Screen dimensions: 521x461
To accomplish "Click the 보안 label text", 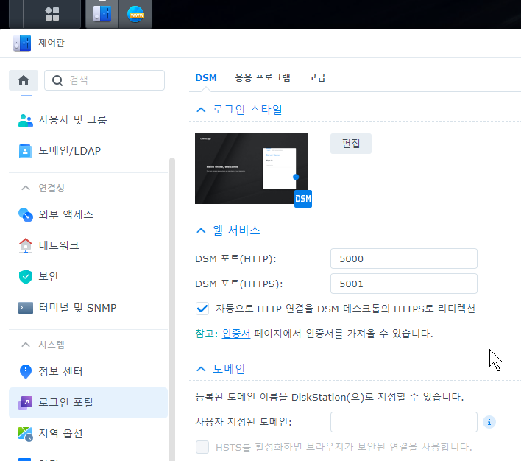I will (x=49, y=276).
